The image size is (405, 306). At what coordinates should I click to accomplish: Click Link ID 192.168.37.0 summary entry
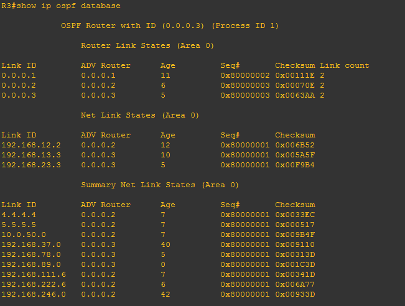[x=31, y=244]
